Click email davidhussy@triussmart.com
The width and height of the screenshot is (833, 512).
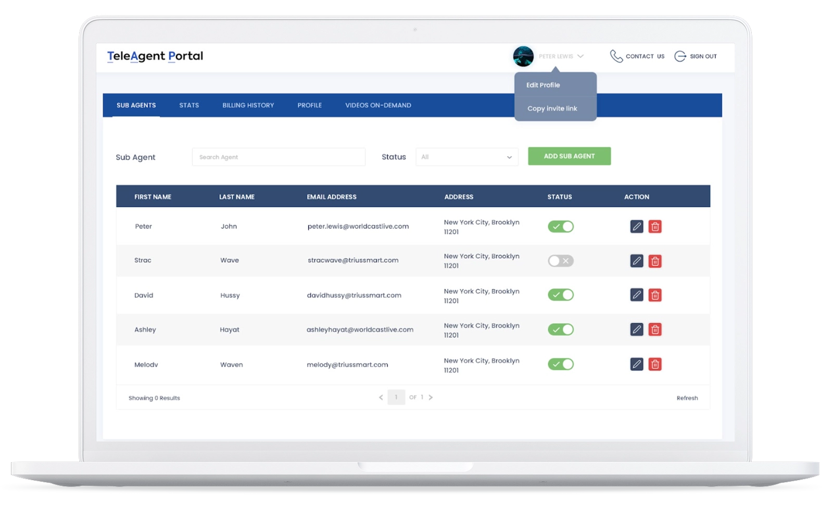click(x=354, y=295)
